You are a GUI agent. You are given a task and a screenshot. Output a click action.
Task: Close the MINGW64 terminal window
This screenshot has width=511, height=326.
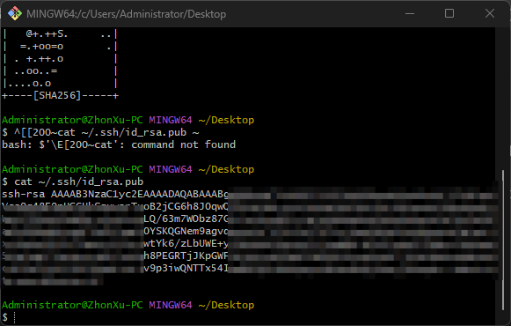click(x=490, y=14)
